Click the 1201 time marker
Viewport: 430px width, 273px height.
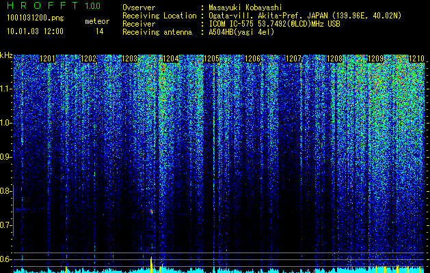click(47, 59)
